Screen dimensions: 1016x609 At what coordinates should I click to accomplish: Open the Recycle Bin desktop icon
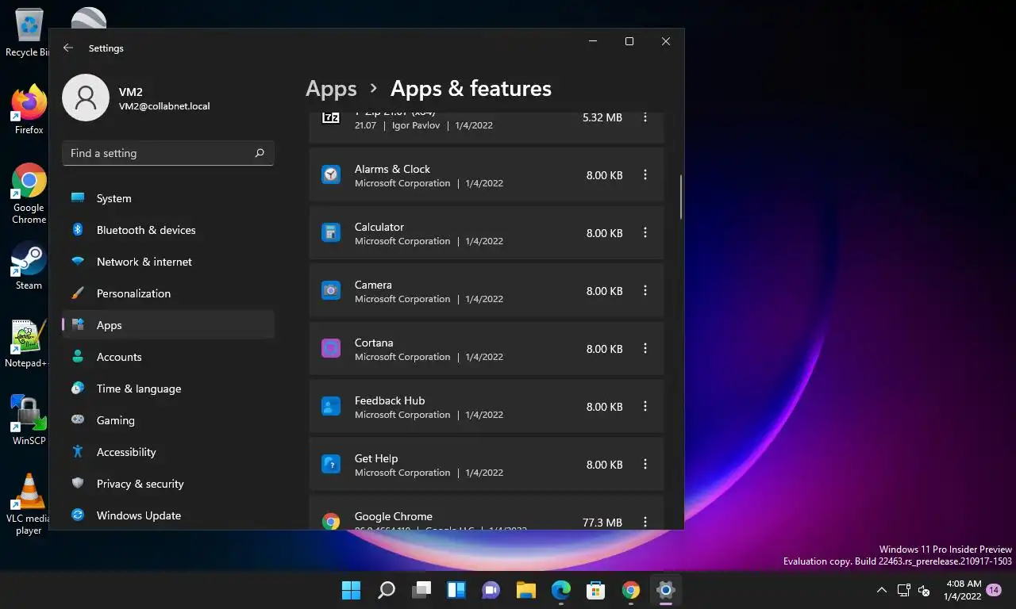(x=29, y=33)
